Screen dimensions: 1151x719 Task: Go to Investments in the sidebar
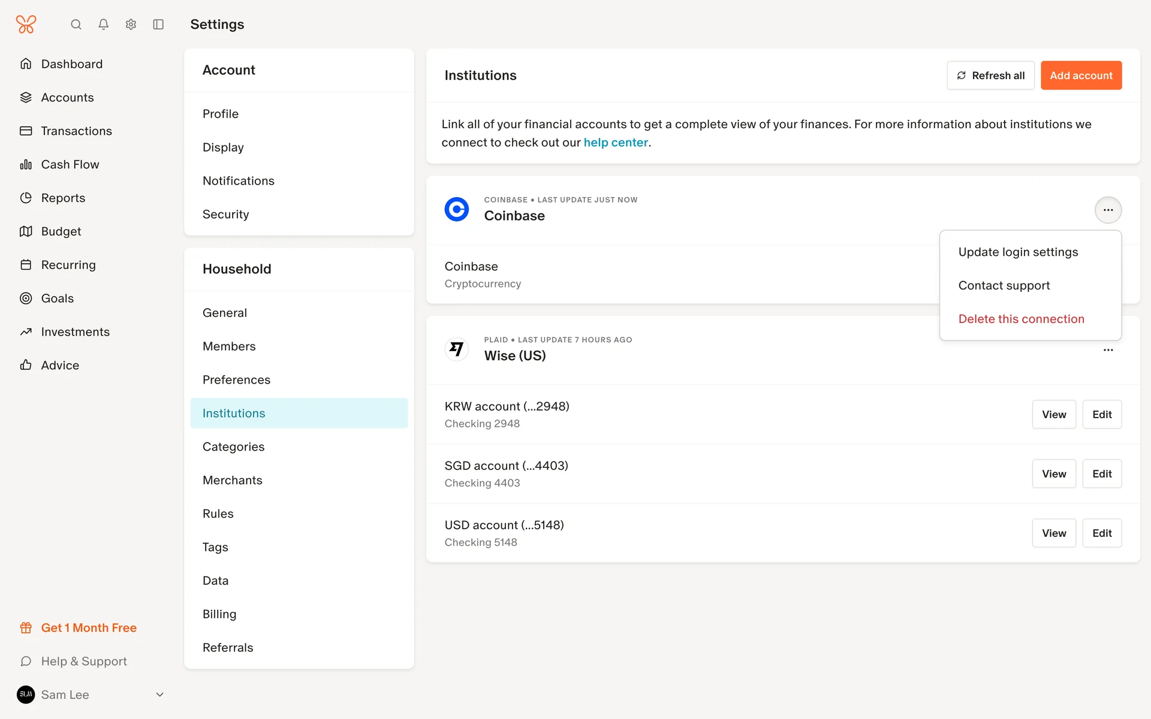75,331
